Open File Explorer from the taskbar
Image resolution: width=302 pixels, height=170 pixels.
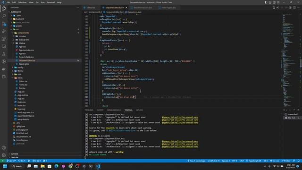coord(42,166)
